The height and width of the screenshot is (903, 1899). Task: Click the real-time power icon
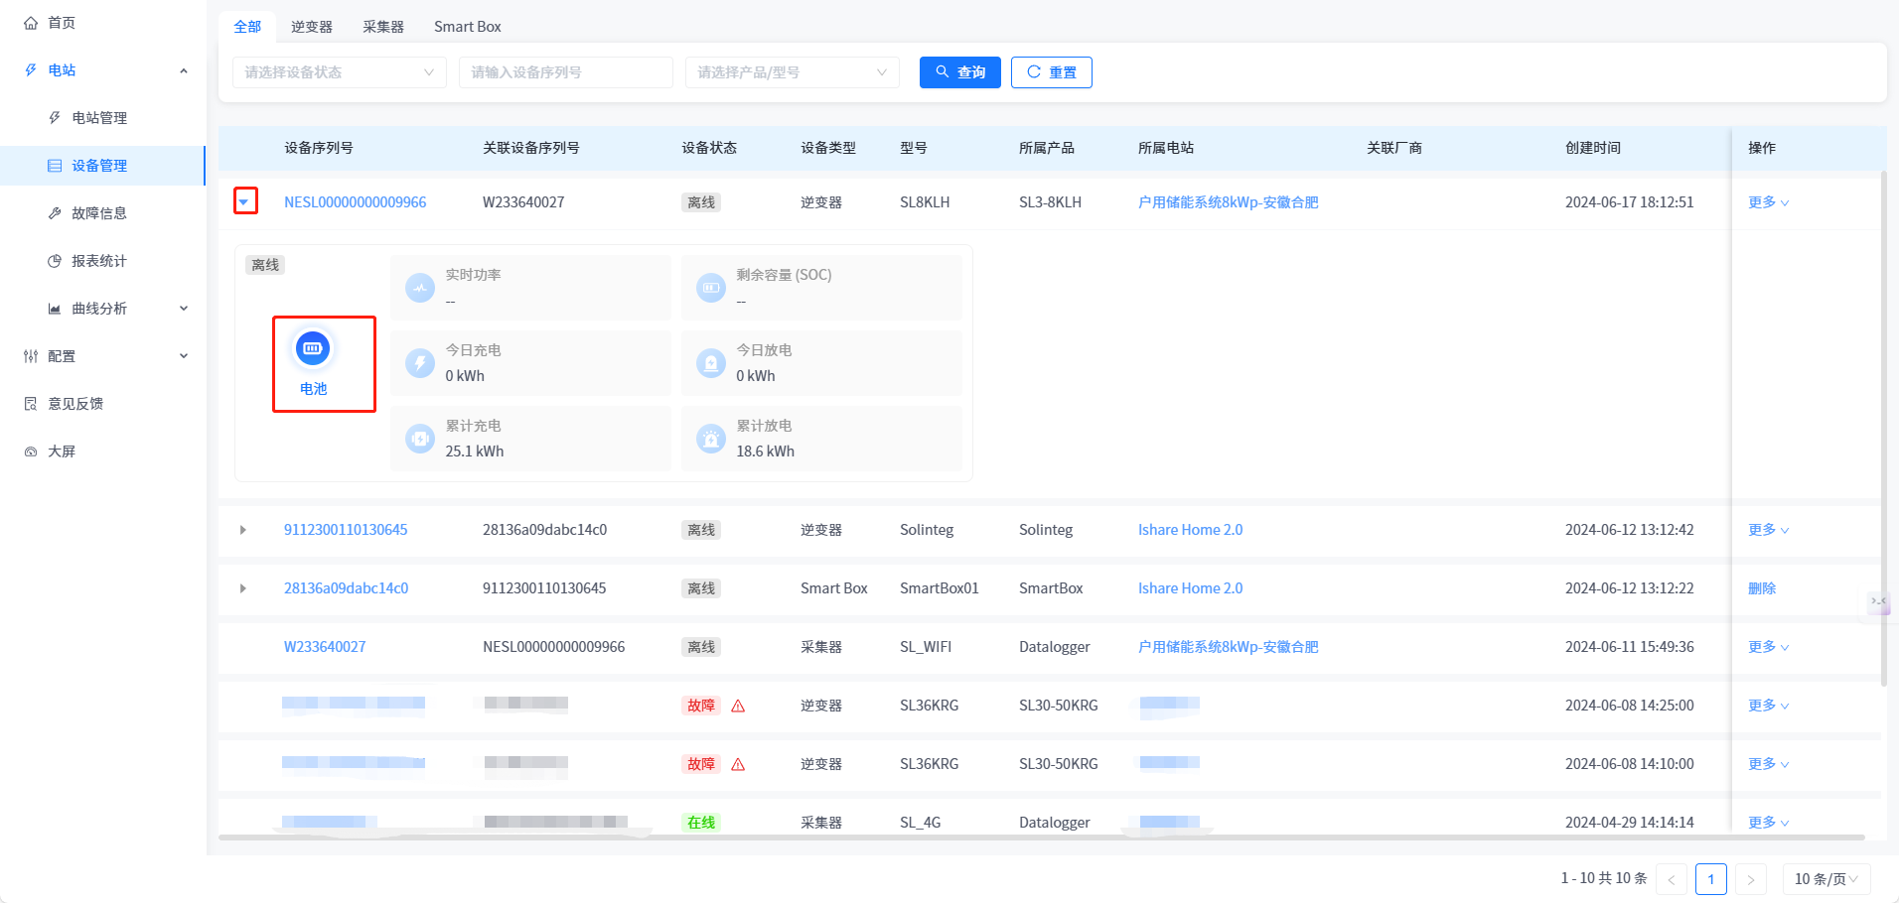(420, 288)
